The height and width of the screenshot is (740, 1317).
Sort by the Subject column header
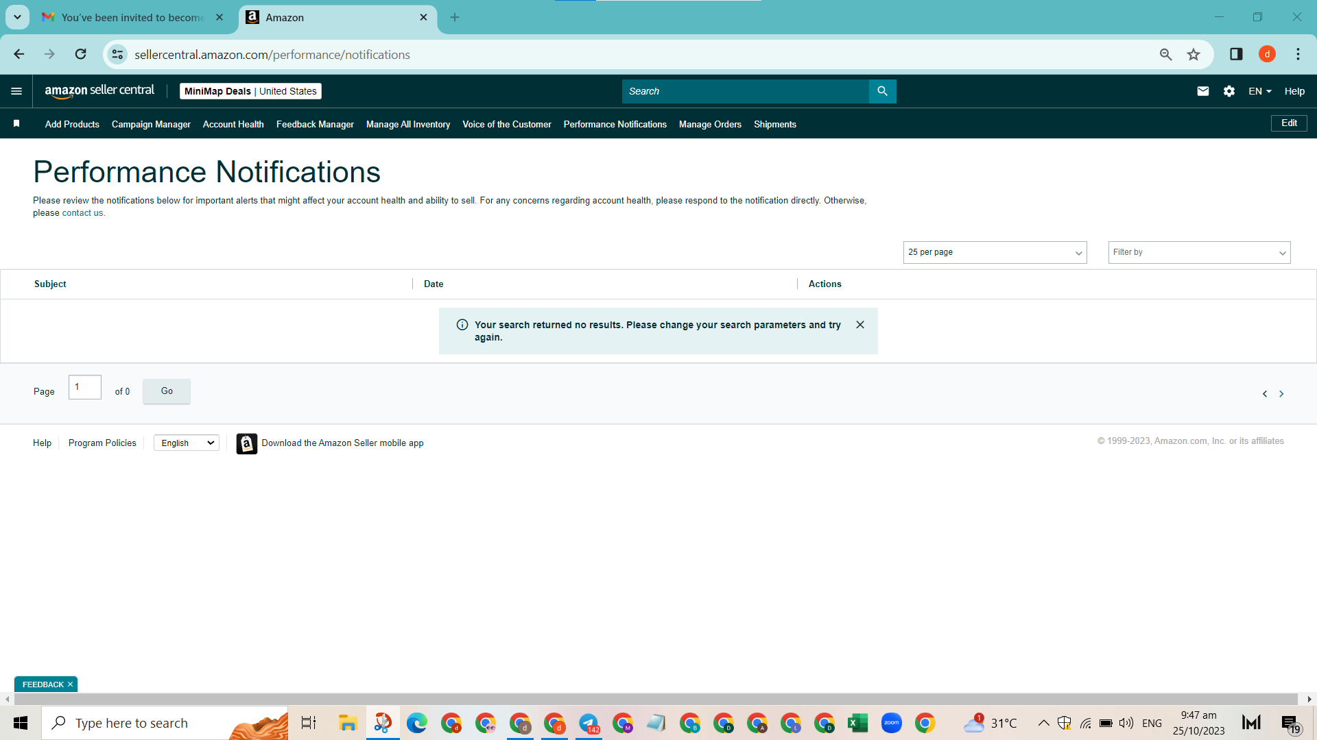click(50, 284)
